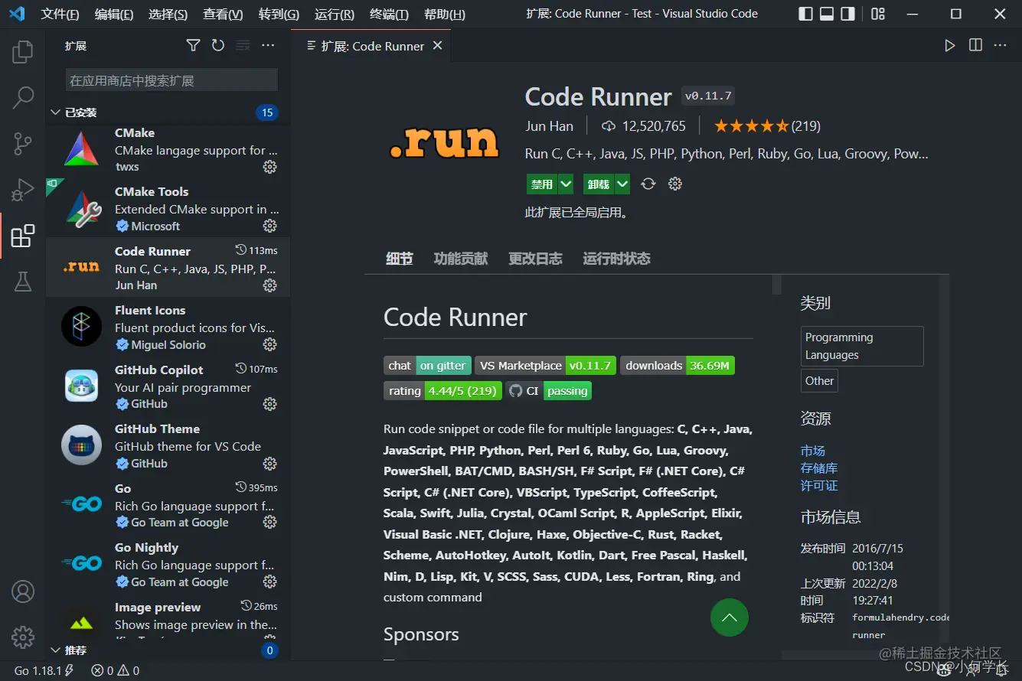This screenshot has width=1022, height=681.
Task: Click the run play icon in editor toolbar
Action: (x=950, y=46)
